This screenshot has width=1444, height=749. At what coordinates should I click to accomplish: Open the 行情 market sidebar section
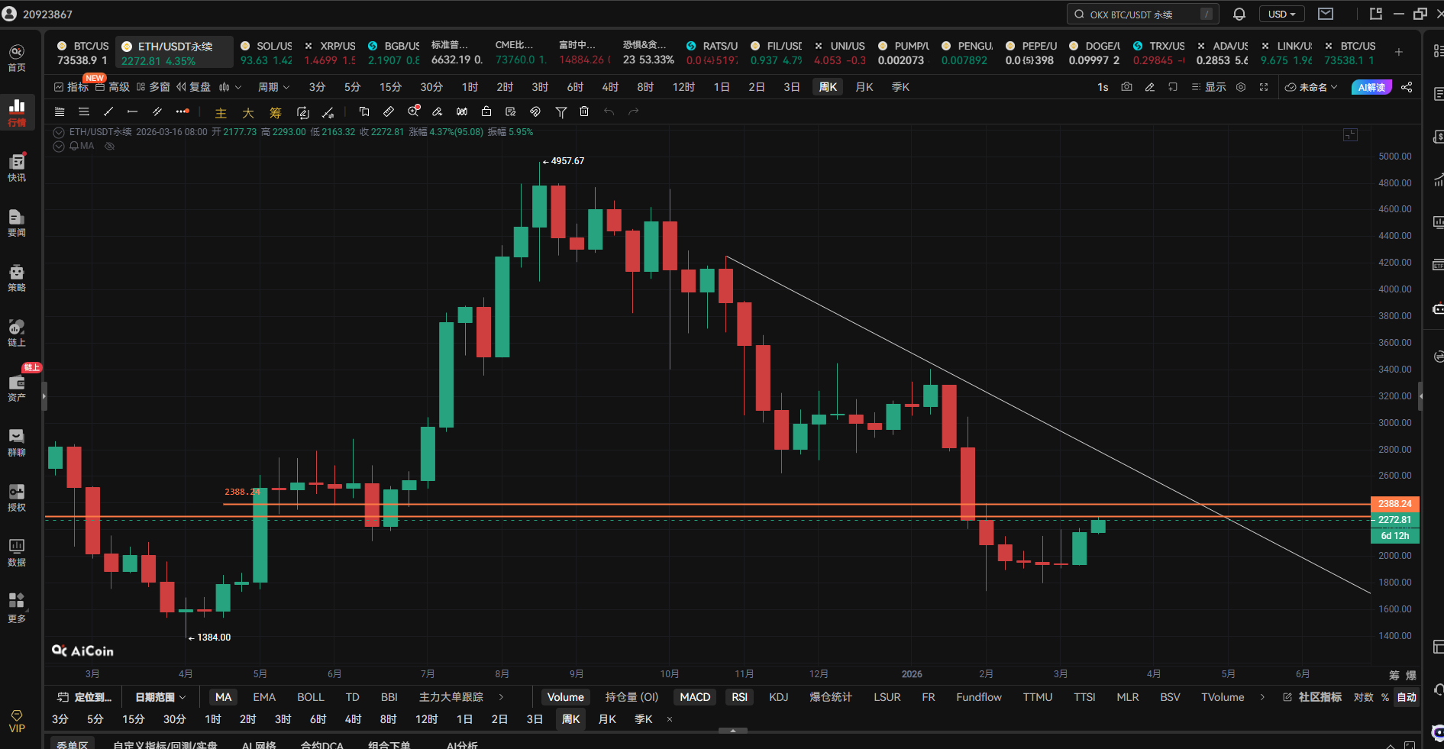point(17,111)
